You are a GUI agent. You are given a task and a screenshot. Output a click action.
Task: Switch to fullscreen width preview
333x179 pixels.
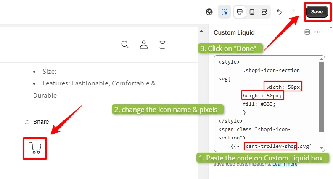[x=264, y=12]
